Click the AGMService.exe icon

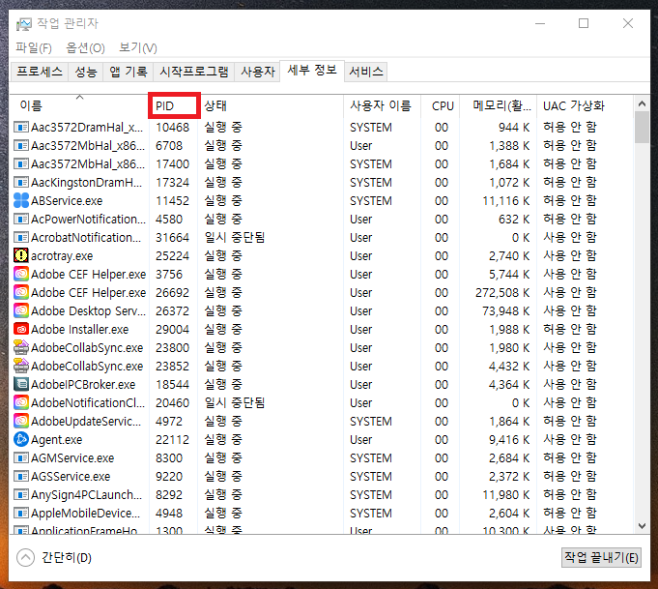[x=21, y=457]
